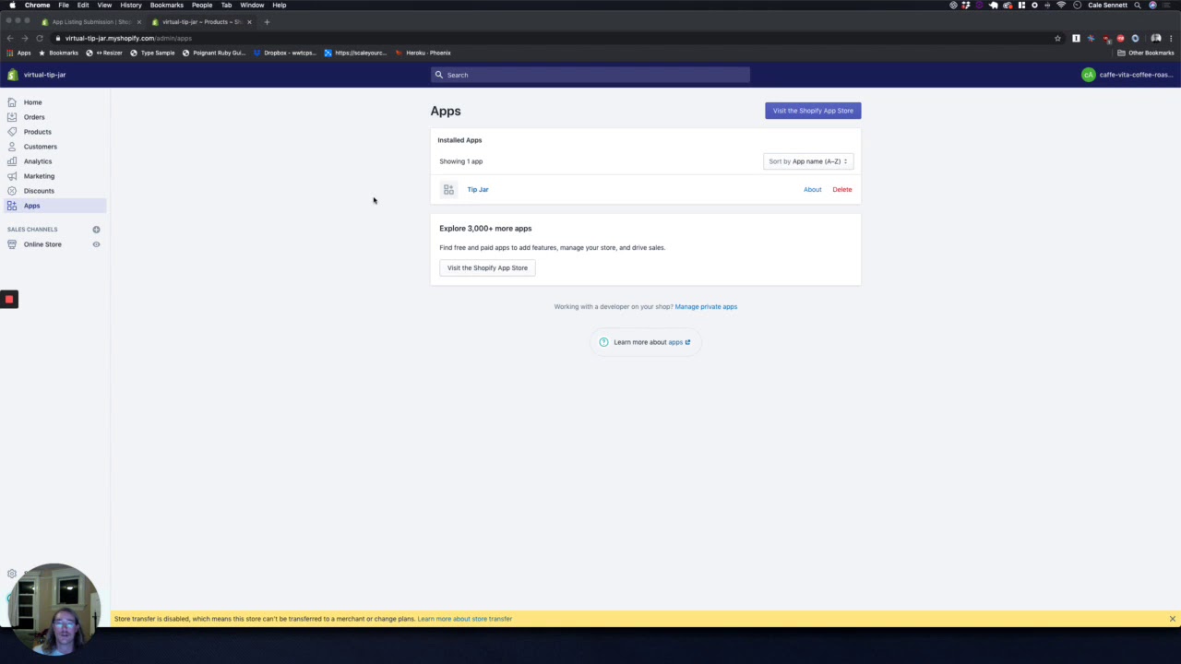
Task: Open the History menu
Action: pos(131,5)
